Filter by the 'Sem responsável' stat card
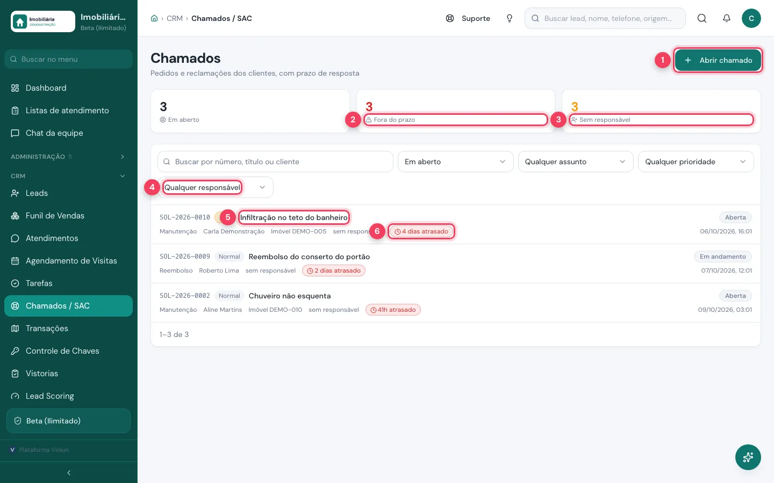Image resolution: width=774 pixels, height=483 pixels. click(x=662, y=111)
